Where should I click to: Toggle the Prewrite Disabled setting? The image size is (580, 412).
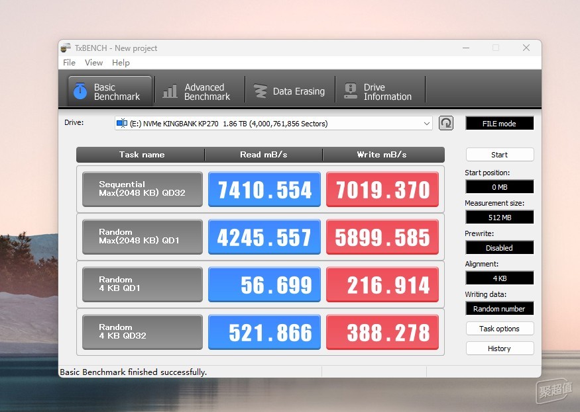click(499, 247)
